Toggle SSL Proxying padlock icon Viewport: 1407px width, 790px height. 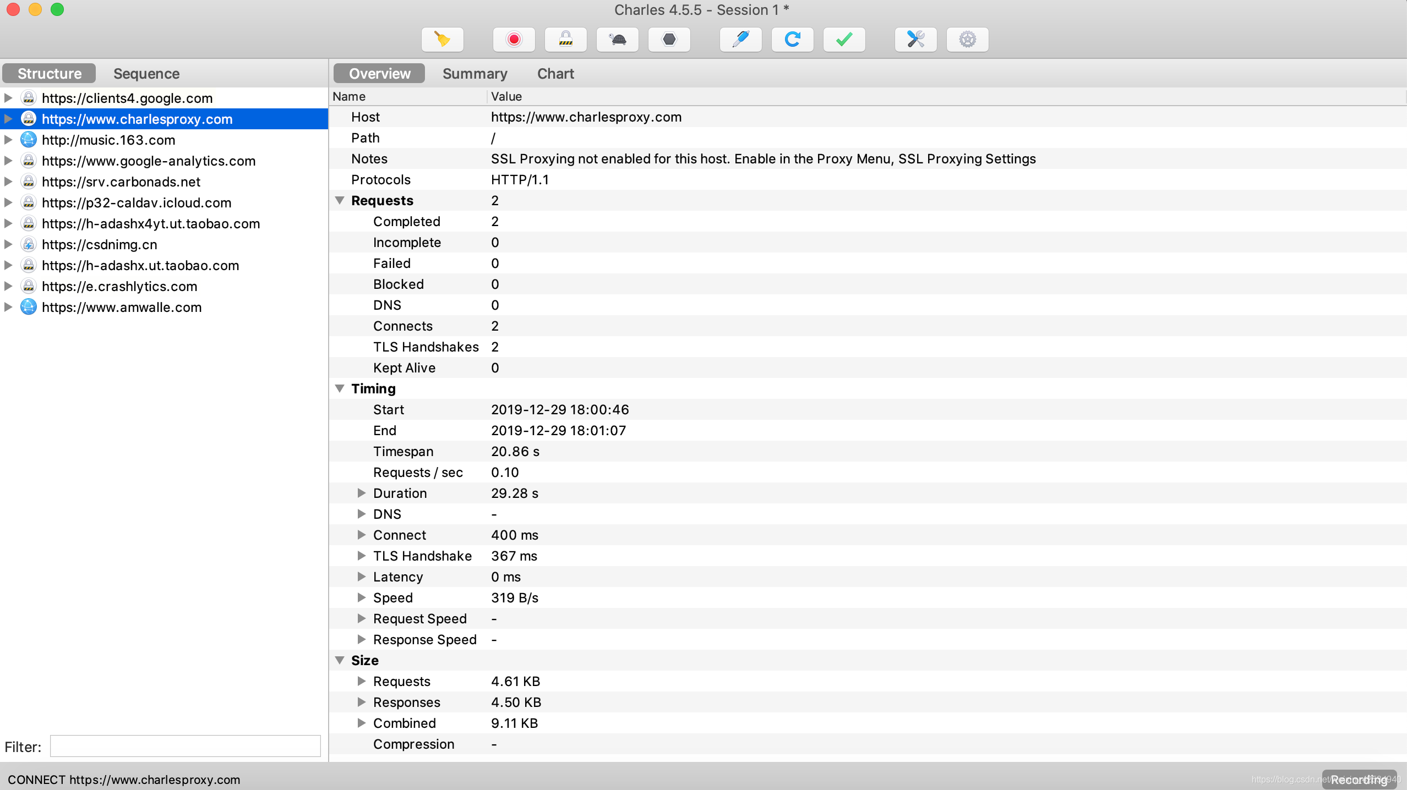tap(565, 40)
